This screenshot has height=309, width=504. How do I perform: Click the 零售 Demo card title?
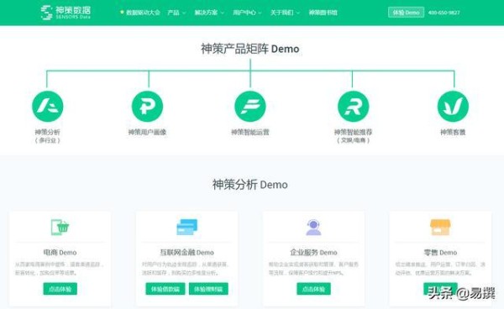pyautogui.click(x=440, y=253)
